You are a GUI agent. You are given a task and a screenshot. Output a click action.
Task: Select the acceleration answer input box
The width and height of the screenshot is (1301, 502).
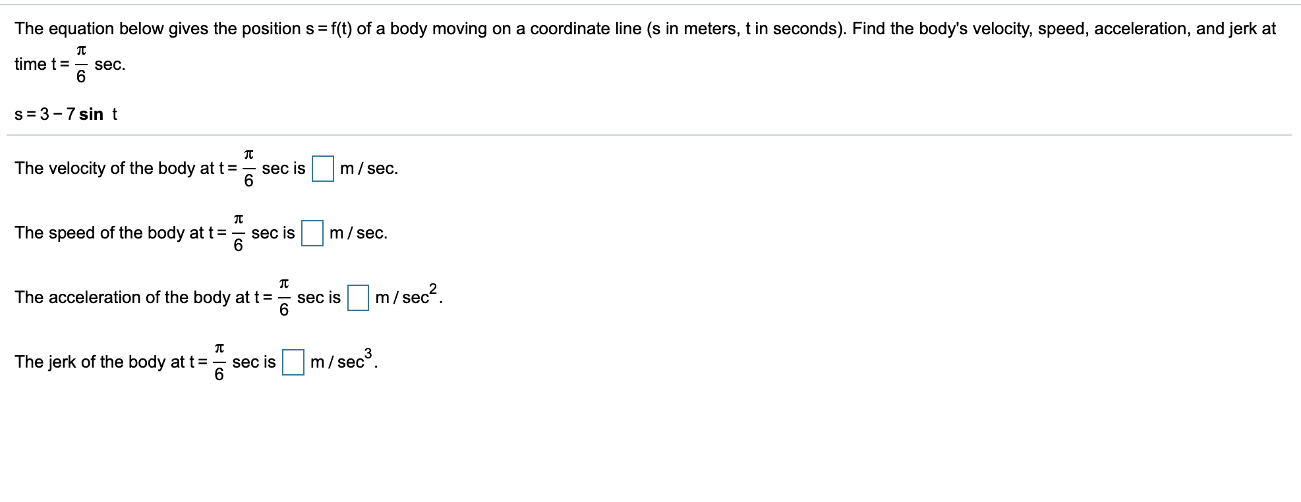358,298
